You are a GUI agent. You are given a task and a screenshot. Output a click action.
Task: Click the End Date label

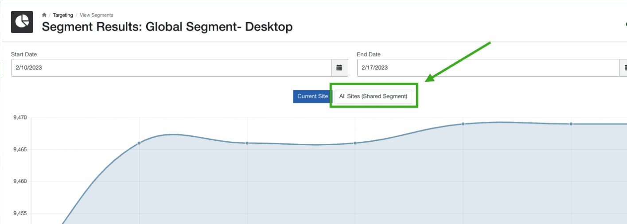(369, 54)
